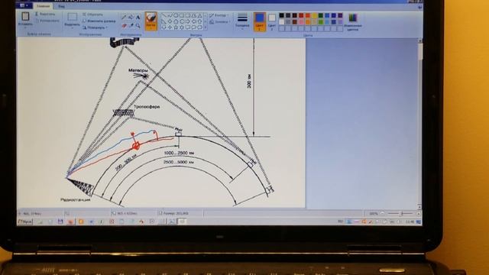489x275 pixels.
Task: Open the shape Outline (Контур) dropdown
Action: [219, 15]
